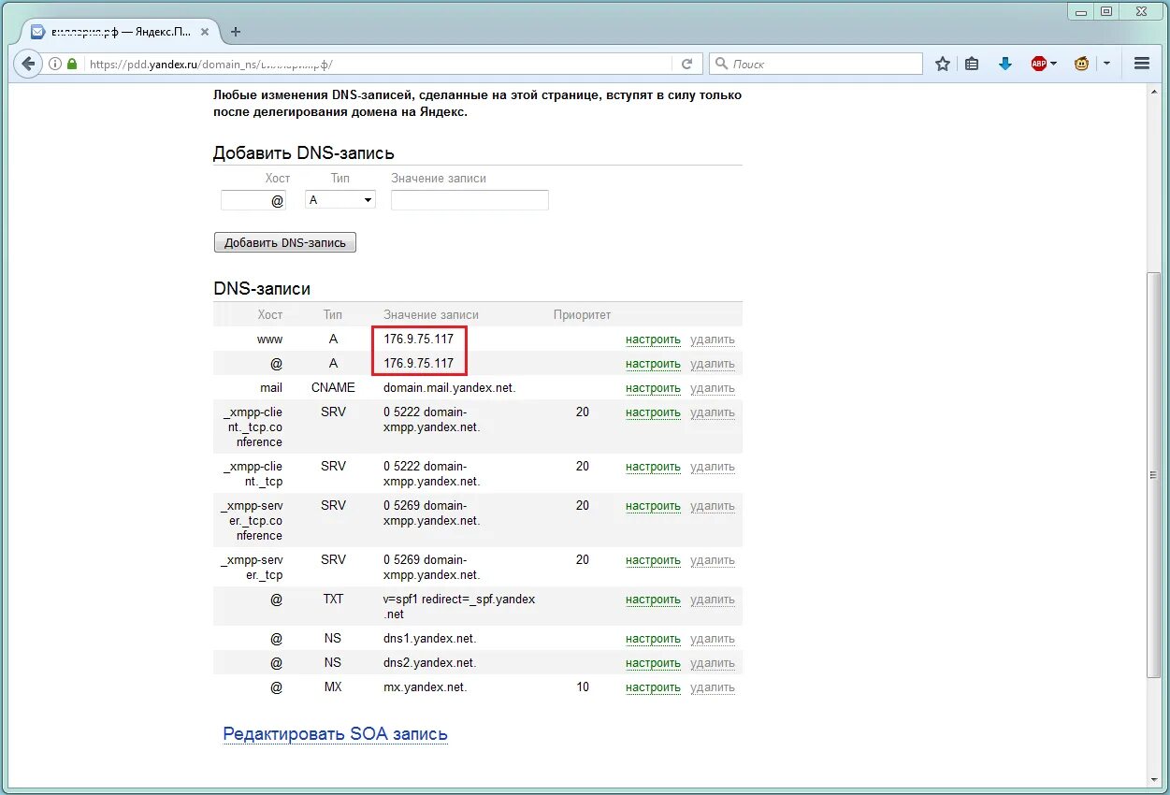1170x795 pixels.
Task: Click удалить for _xmpp-client._tcp.conference record
Action: pos(713,412)
